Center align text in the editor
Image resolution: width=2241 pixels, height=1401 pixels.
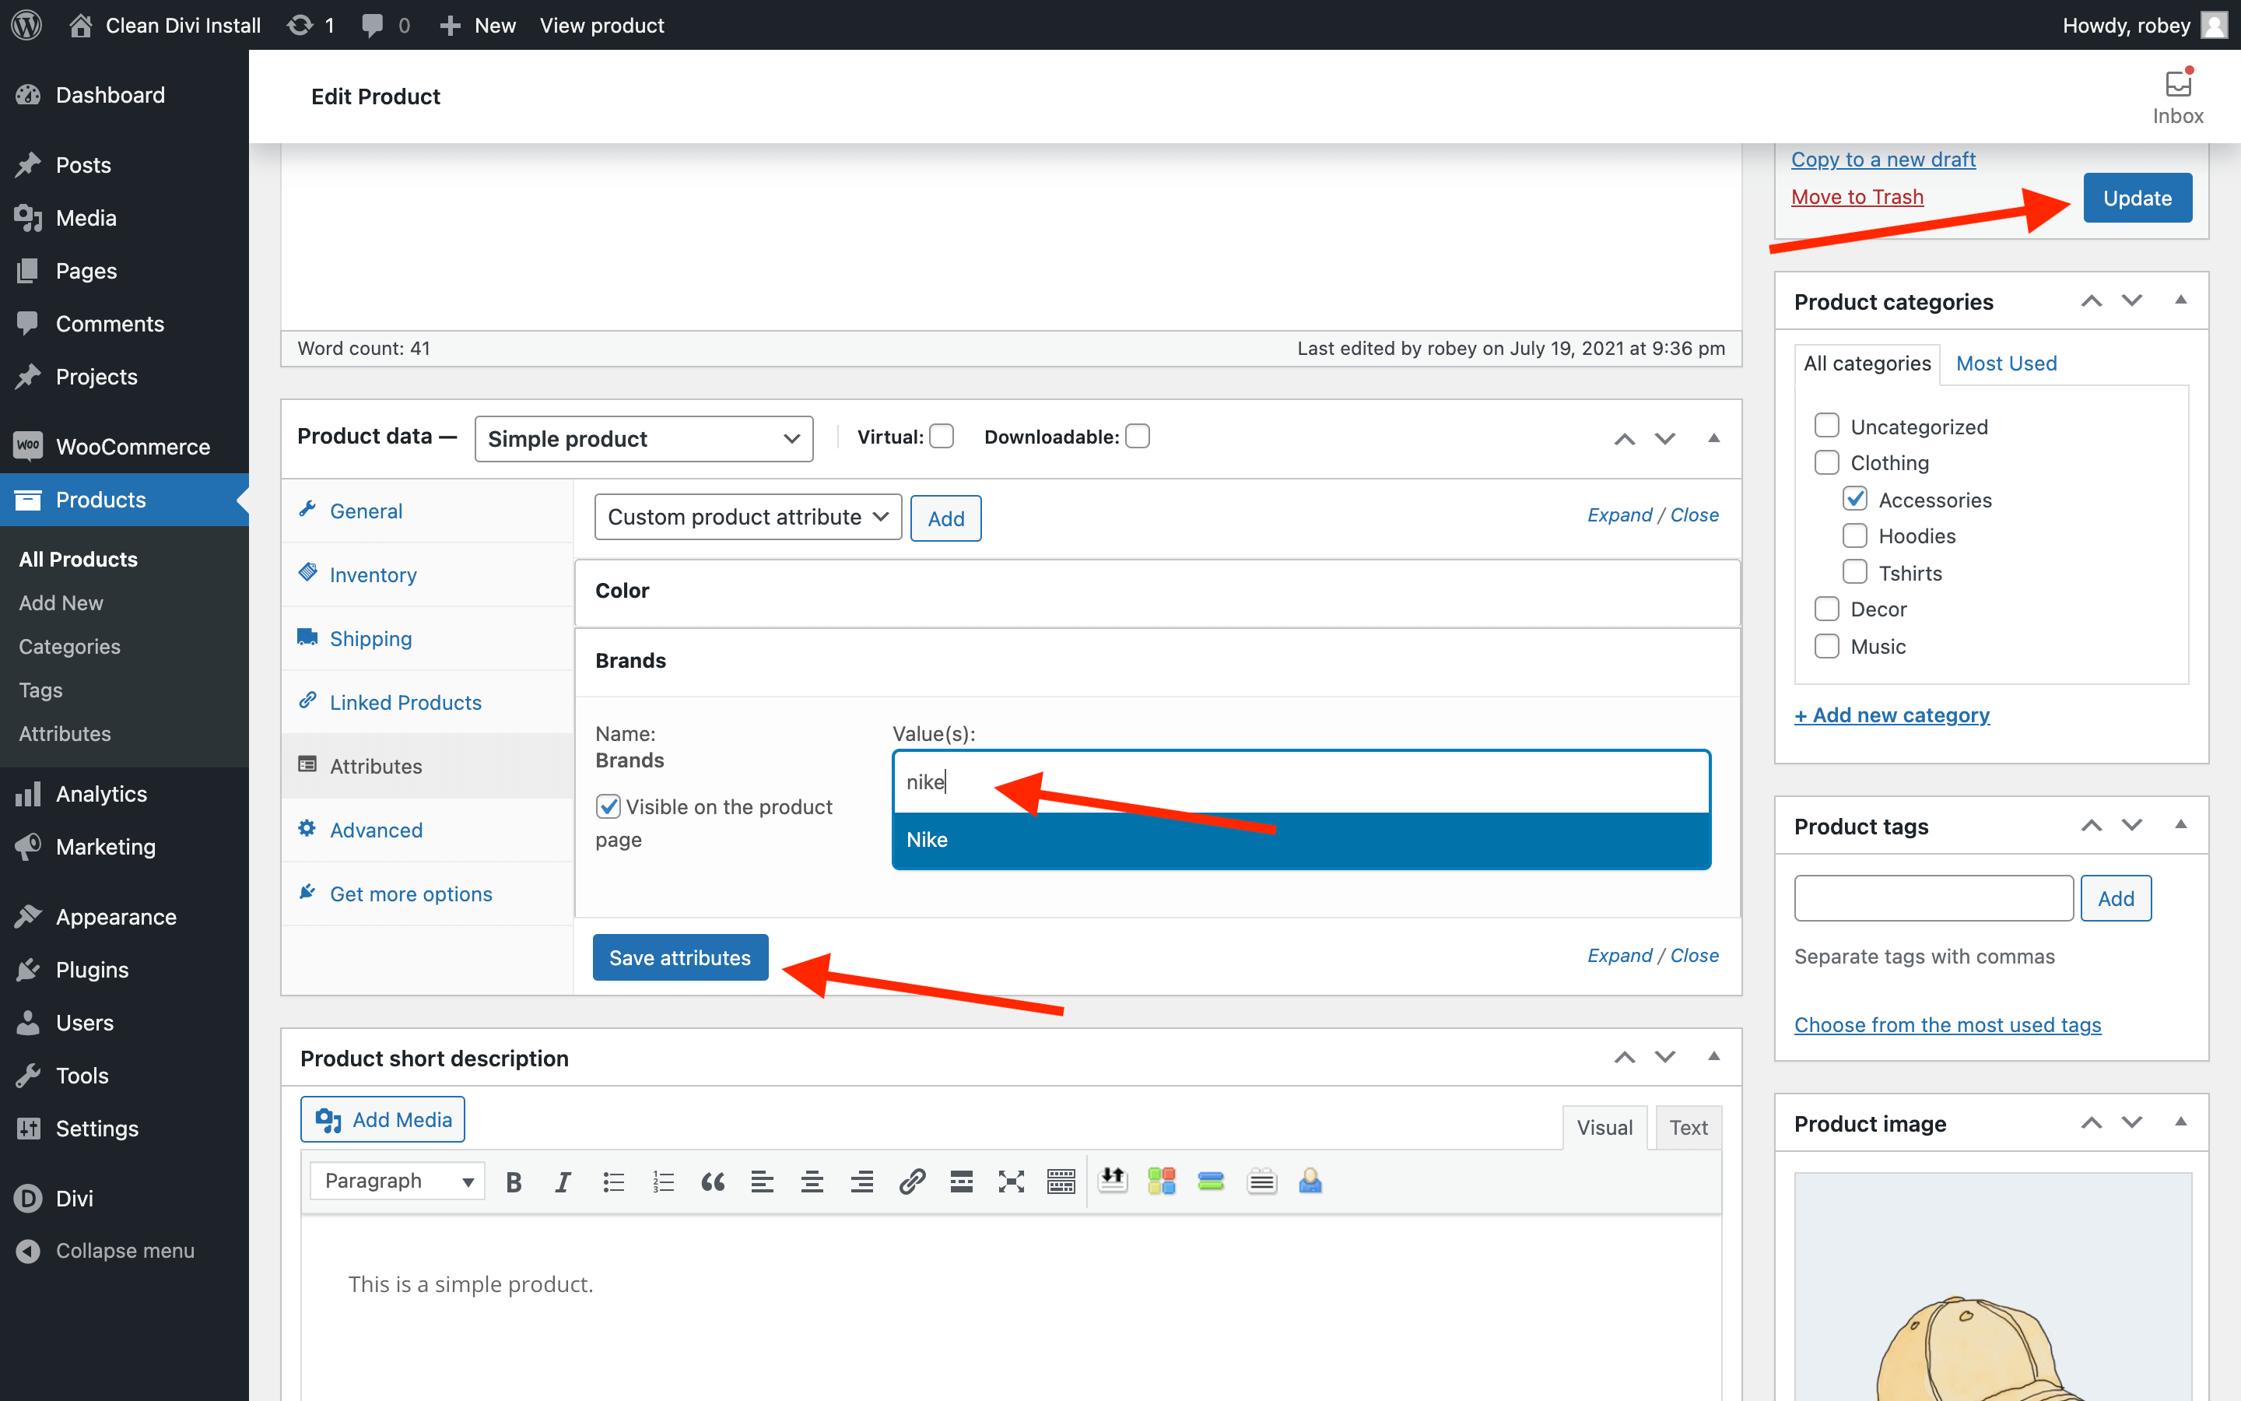tap(812, 1182)
